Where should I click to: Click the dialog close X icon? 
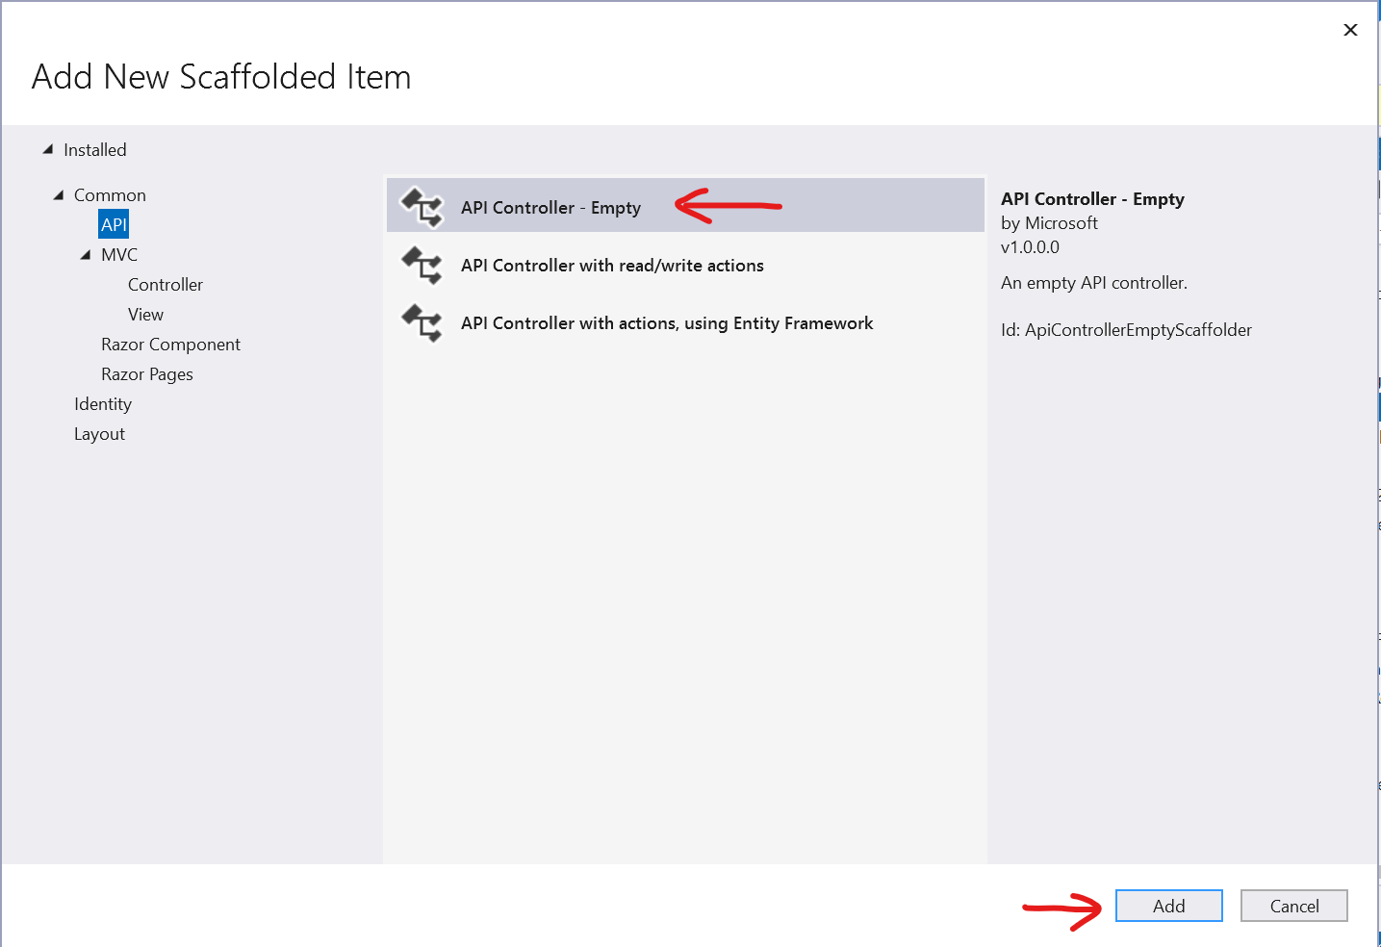click(1350, 30)
